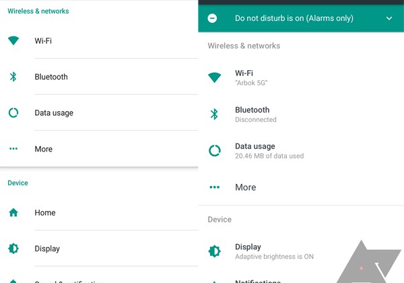Open More below the 20.46 MB entry
This screenshot has height=283, width=404.
click(246, 187)
